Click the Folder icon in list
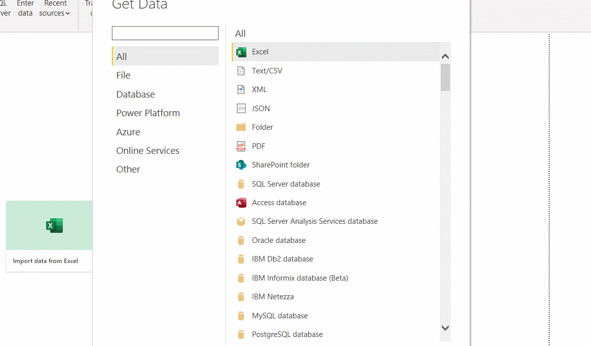The image size is (591, 346). point(241,127)
